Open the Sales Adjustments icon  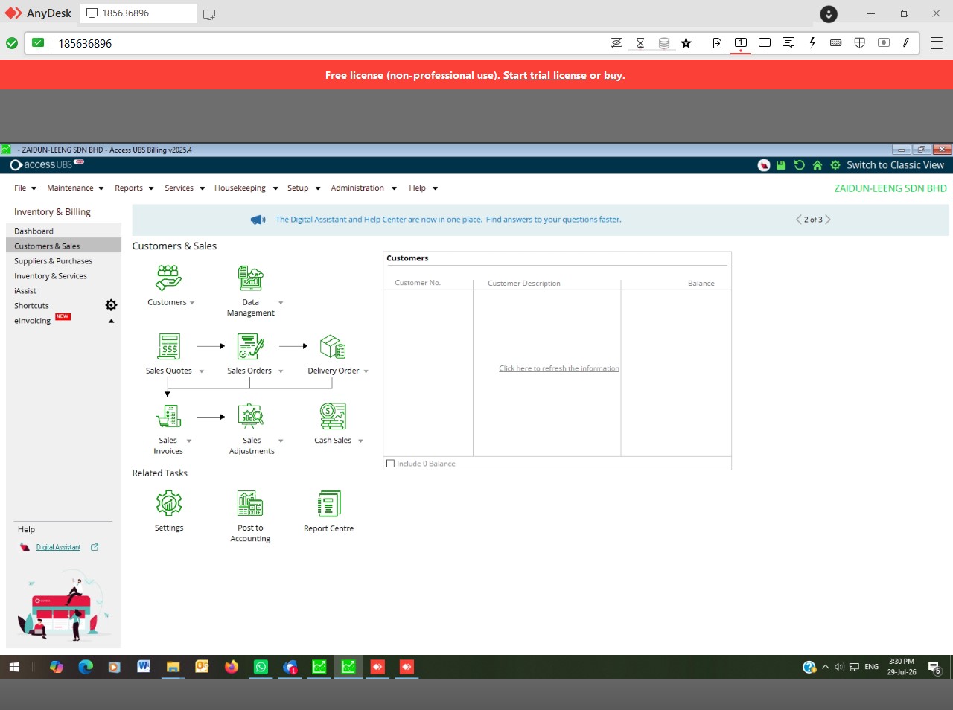click(x=250, y=416)
